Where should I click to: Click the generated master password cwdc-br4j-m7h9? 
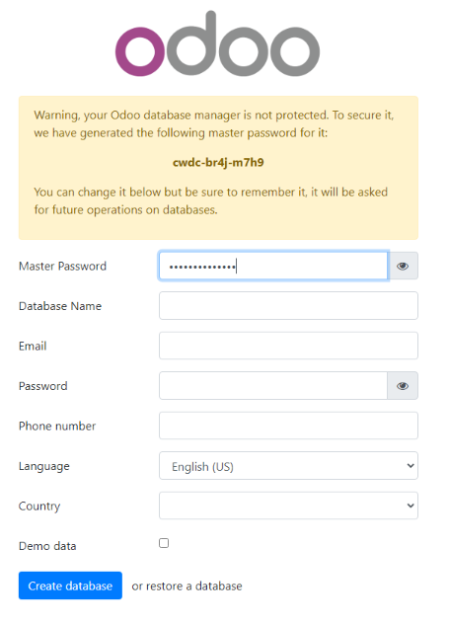click(x=218, y=163)
